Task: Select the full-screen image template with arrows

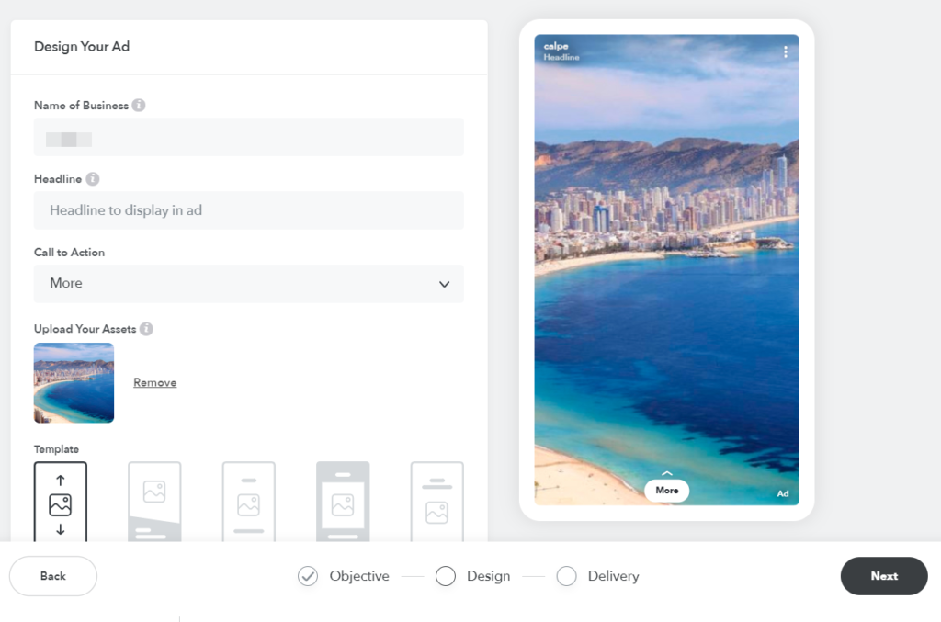Action: click(61, 503)
